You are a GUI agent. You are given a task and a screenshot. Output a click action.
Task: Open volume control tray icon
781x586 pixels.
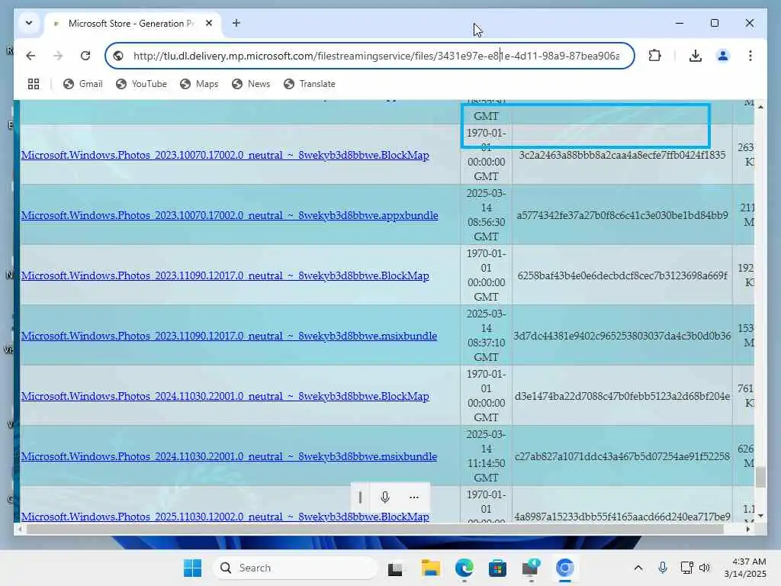coord(704,568)
